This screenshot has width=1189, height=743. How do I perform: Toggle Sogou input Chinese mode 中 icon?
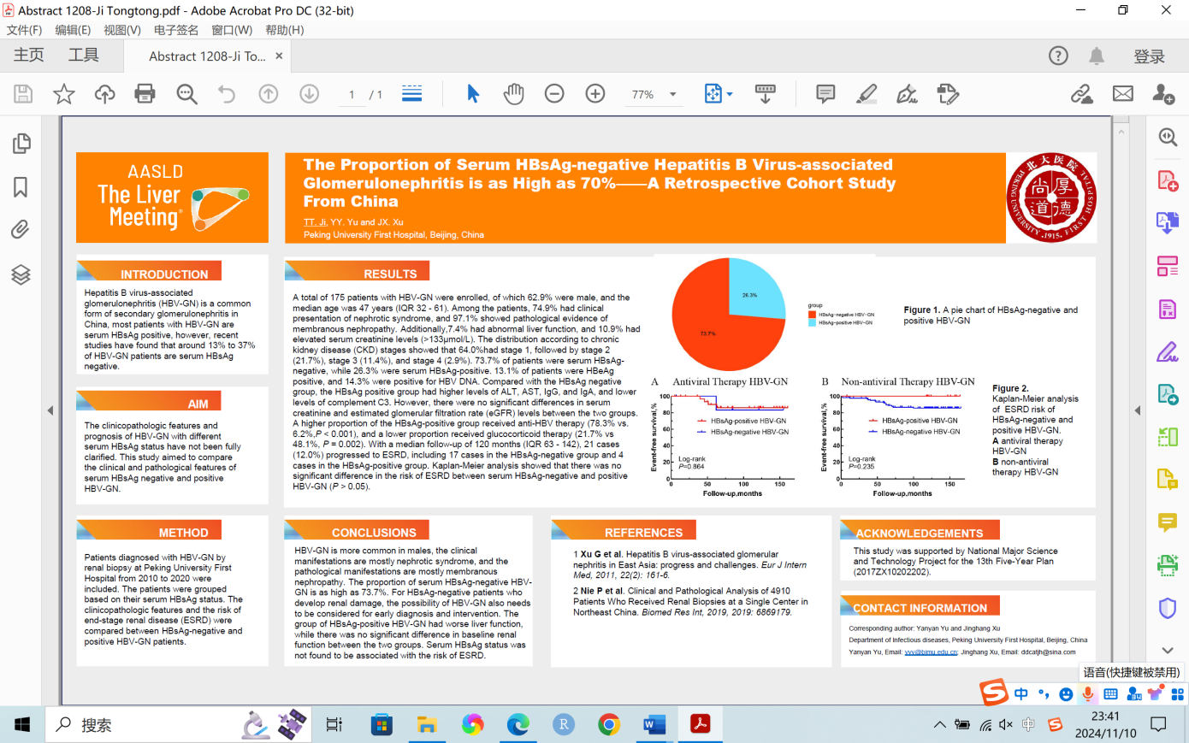pos(1021,693)
